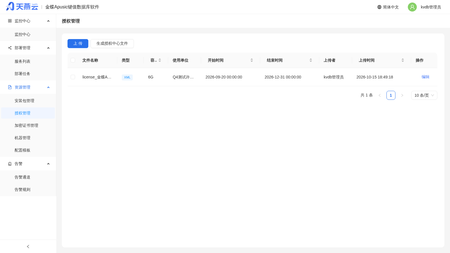Viewport: 450px width, 253px height.
Task: Click 金蝶Apusic键值数据库软件 header title
Action: [x=72, y=7]
